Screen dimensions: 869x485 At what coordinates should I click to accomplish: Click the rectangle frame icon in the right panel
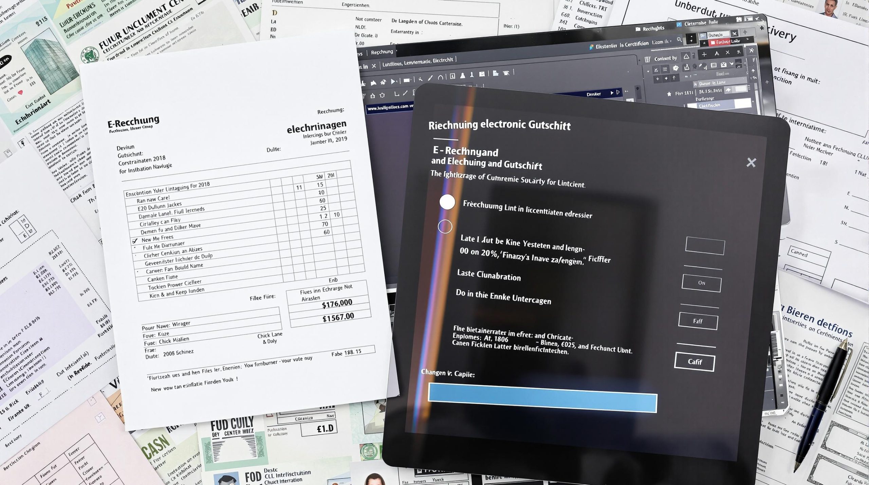[x=714, y=65]
